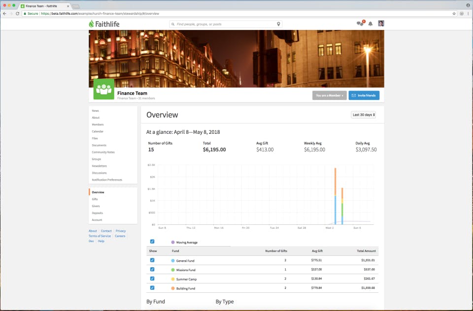This screenshot has height=311, width=473.
Task: Uncheck the Missions Fund checkbox
Action: click(152, 269)
